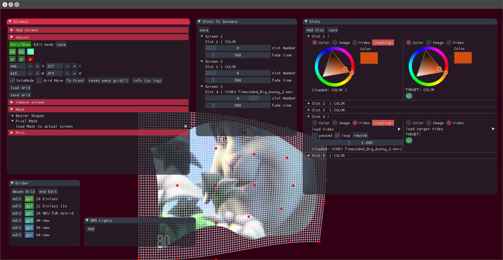Adjust the 1.000 video speed slider
This screenshot has width=503, height=260.
[x=357, y=143]
